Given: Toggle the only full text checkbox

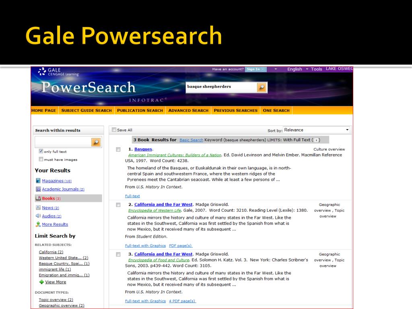Looking at the screenshot, I should pyautogui.click(x=41, y=151).
